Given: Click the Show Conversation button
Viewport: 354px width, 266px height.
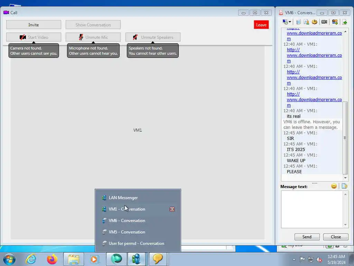Looking at the screenshot, I should 93,25.
